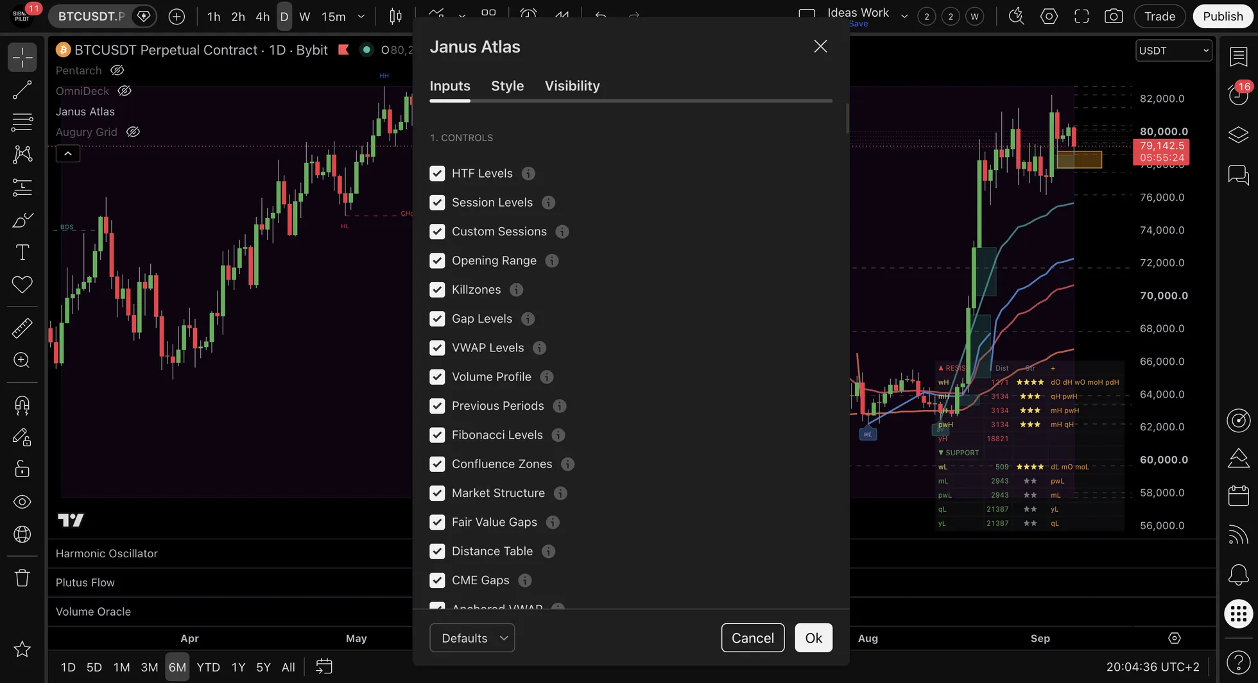Show info for Killzones input
1258x683 pixels.
coord(516,290)
